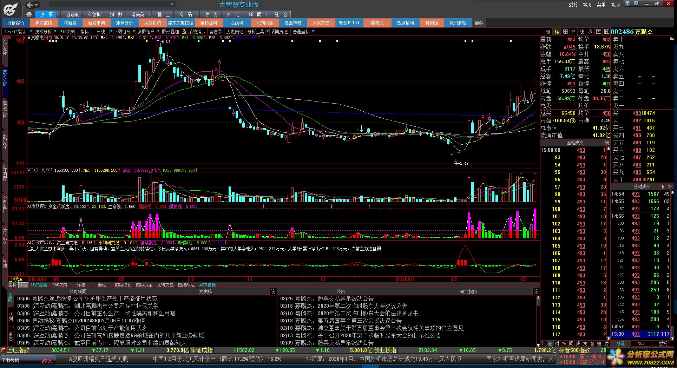Click the 设 settings button next to 研究报告
The height and width of the screenshot is (368, 677).
(x=536, y=291)
